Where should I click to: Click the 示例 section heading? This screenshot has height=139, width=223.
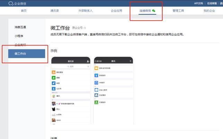54,51
